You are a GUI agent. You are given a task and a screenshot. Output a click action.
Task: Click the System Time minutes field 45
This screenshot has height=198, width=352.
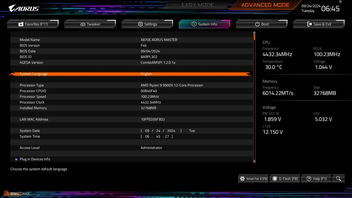tap(158, 137)
